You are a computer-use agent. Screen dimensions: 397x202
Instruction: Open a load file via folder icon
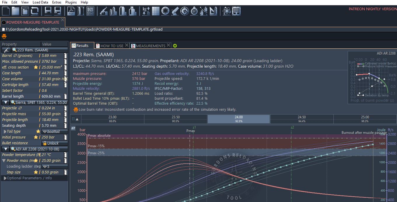15,11
